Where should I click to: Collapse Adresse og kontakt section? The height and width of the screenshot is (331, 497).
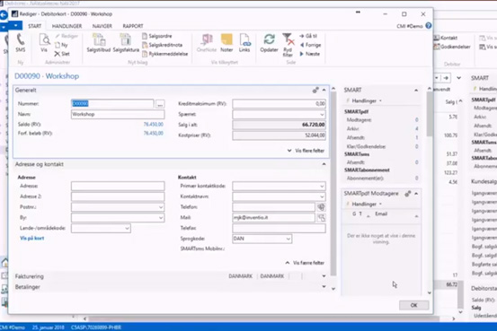(324, 164)
